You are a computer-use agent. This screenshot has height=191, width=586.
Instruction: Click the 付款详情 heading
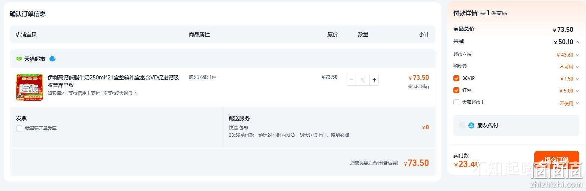coord(465,13)
